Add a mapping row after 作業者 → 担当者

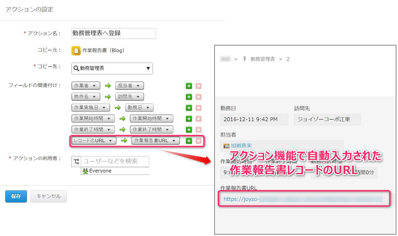pyautogui.click(x=189, y=86)
